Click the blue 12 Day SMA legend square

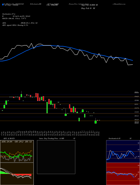click(3, 4)
